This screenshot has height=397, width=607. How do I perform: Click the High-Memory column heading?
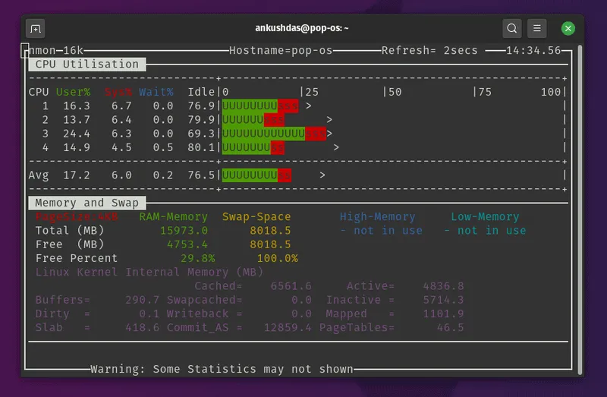(x=377, y=217)
